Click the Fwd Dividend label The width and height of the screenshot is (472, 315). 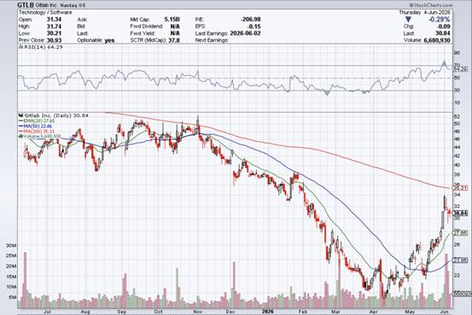[x=147, y=26]
